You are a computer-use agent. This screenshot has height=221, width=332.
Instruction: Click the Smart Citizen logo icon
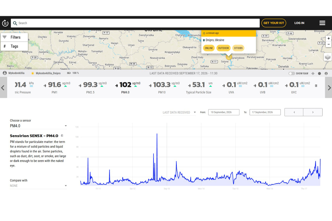point(5,23)
